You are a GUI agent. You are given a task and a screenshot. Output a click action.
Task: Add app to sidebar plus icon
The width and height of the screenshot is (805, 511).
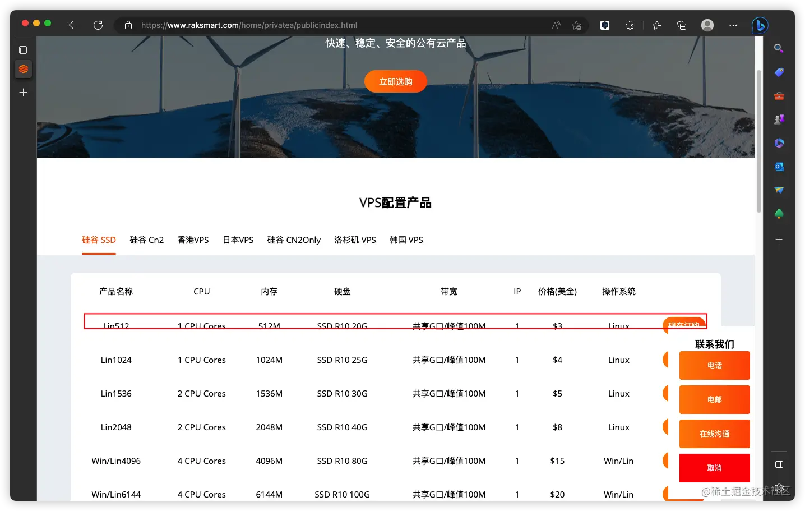[x=779, y=239]
